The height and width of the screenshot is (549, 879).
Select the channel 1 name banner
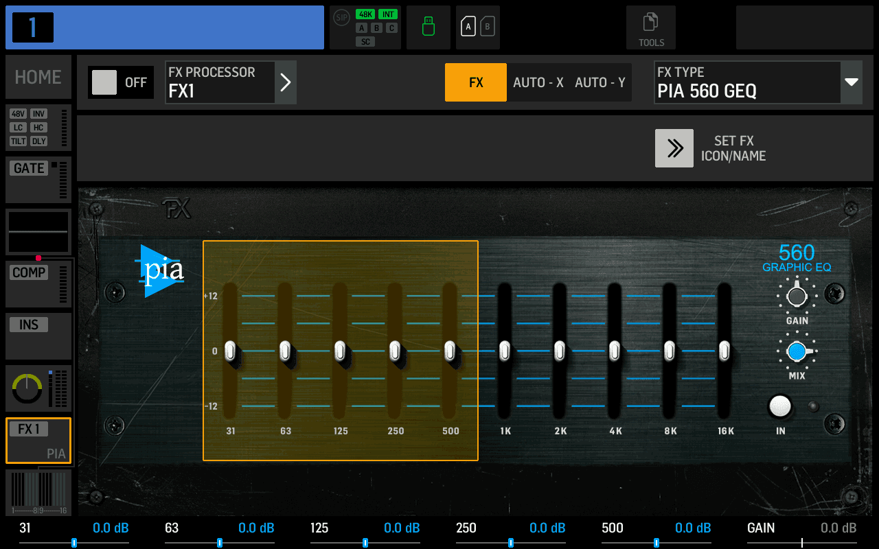tap(165, 27)
